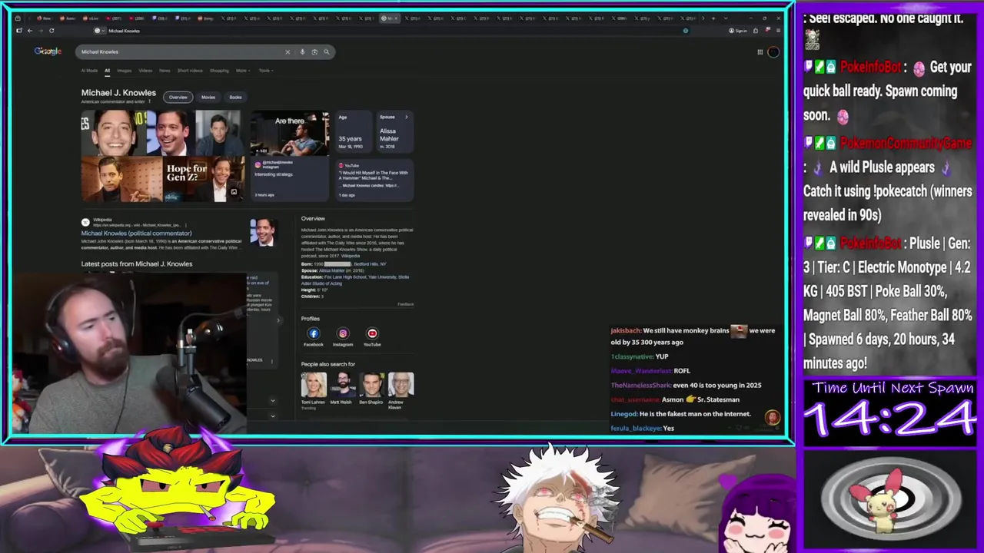Click the Feedback link
Screen dimensions: 984x553
coord(405,304)
